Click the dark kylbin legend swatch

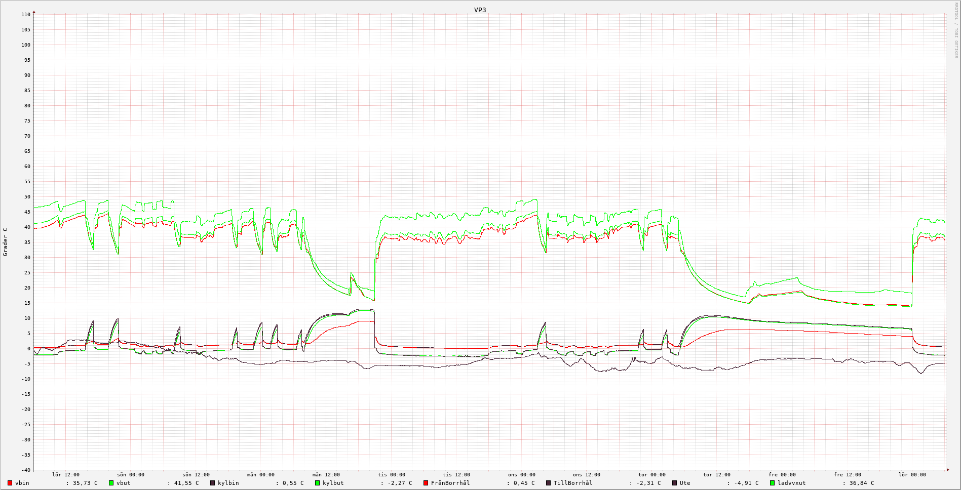coord(213,483)
